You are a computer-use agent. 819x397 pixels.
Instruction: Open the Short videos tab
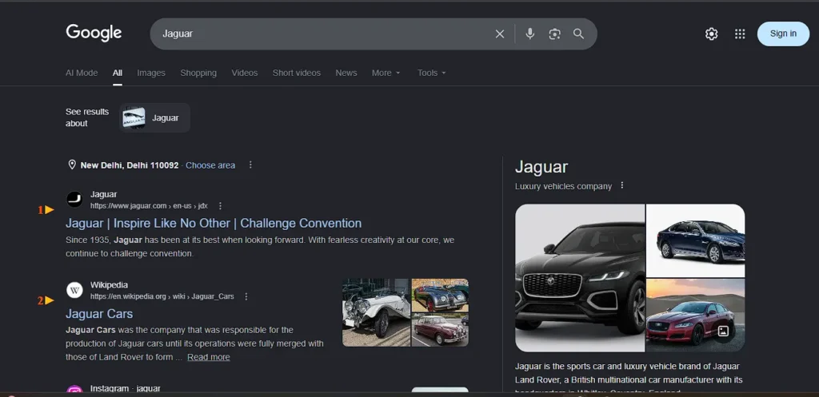click(x=297, y=73)
